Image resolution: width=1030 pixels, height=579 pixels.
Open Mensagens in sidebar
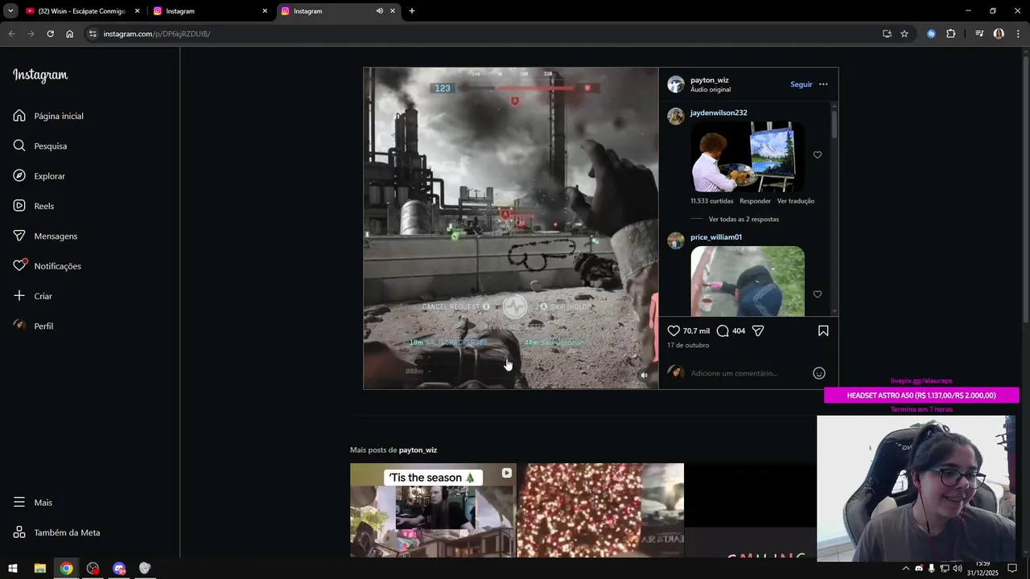click(45, 236)
